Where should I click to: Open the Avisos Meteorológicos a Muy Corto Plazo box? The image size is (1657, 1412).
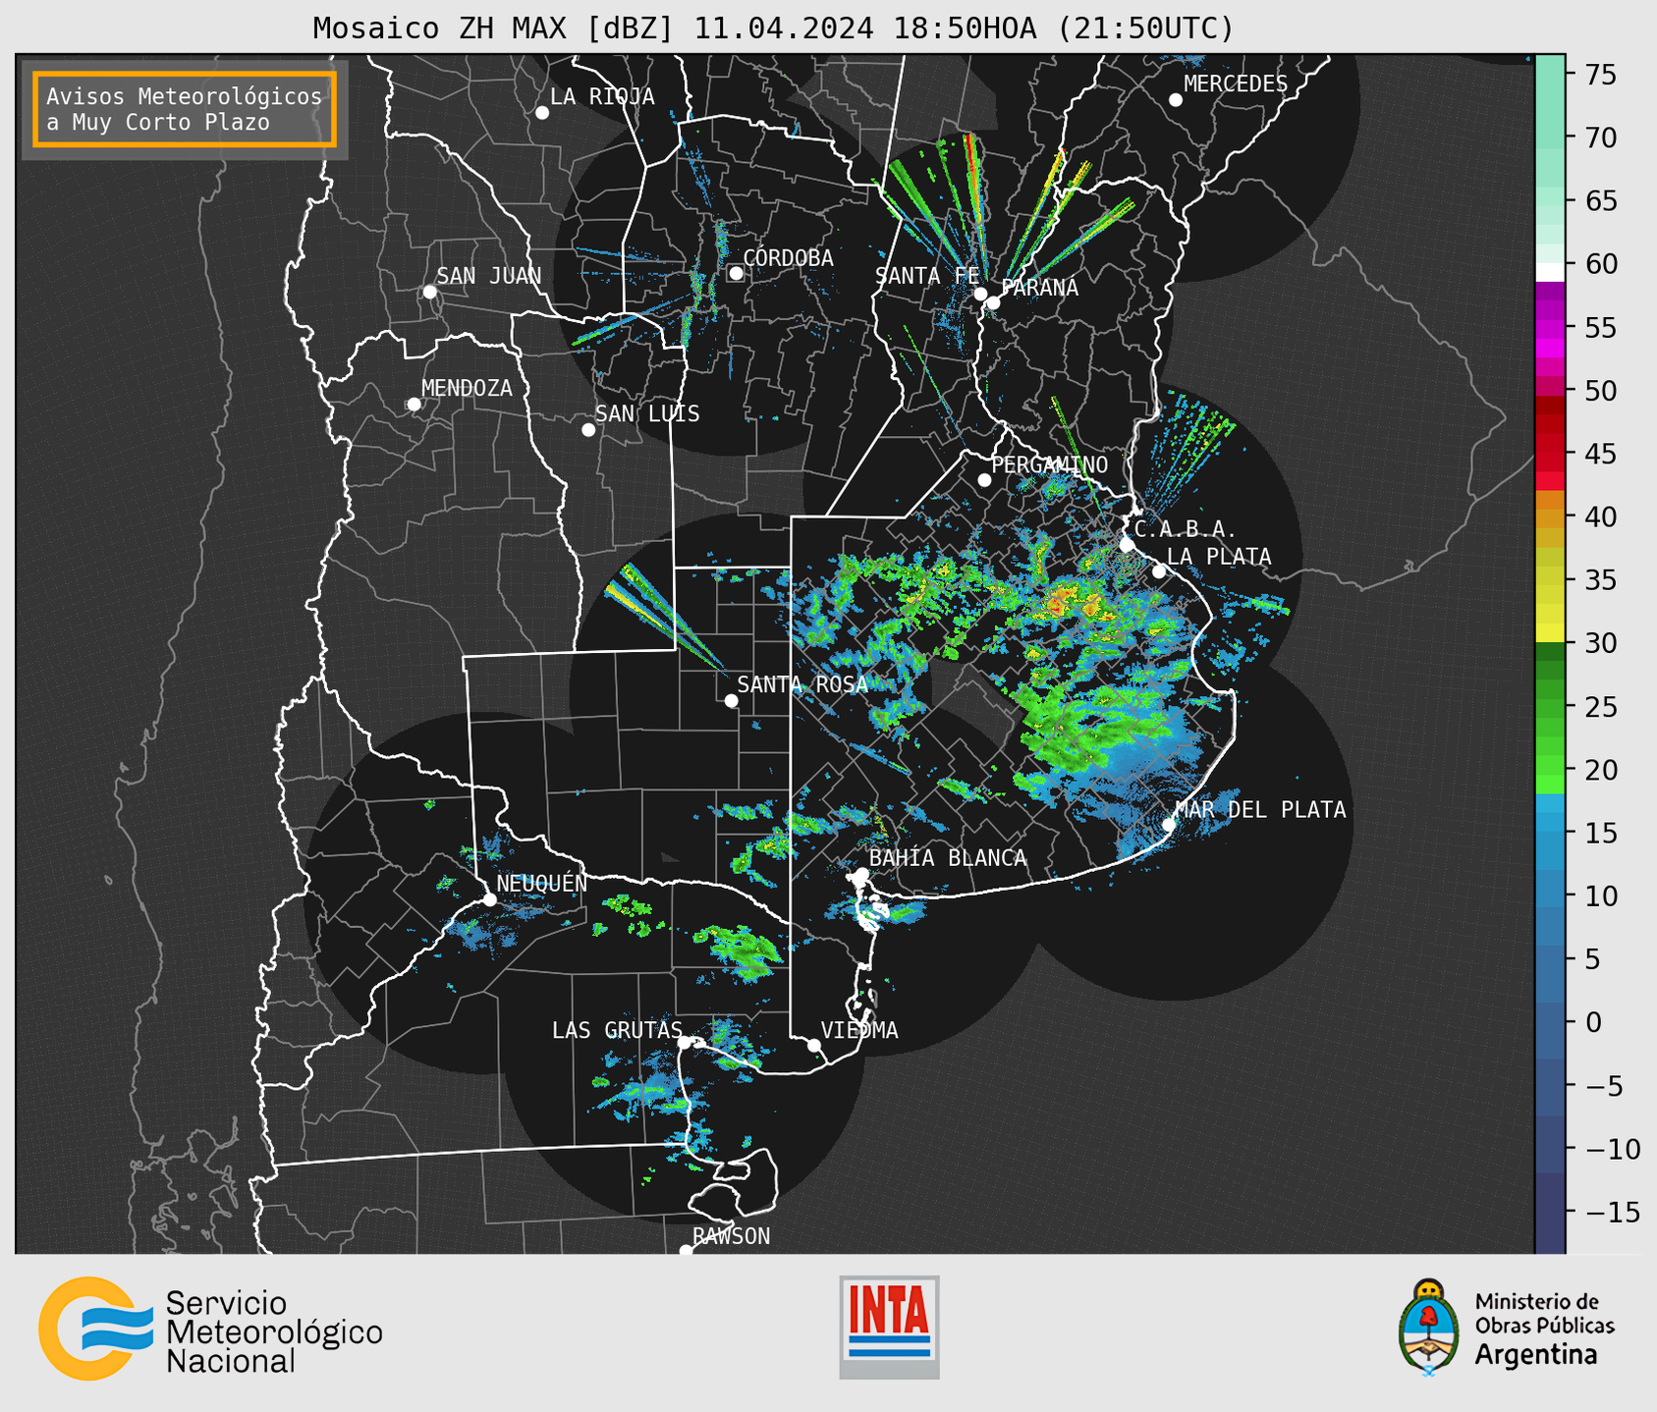[185, 109]
